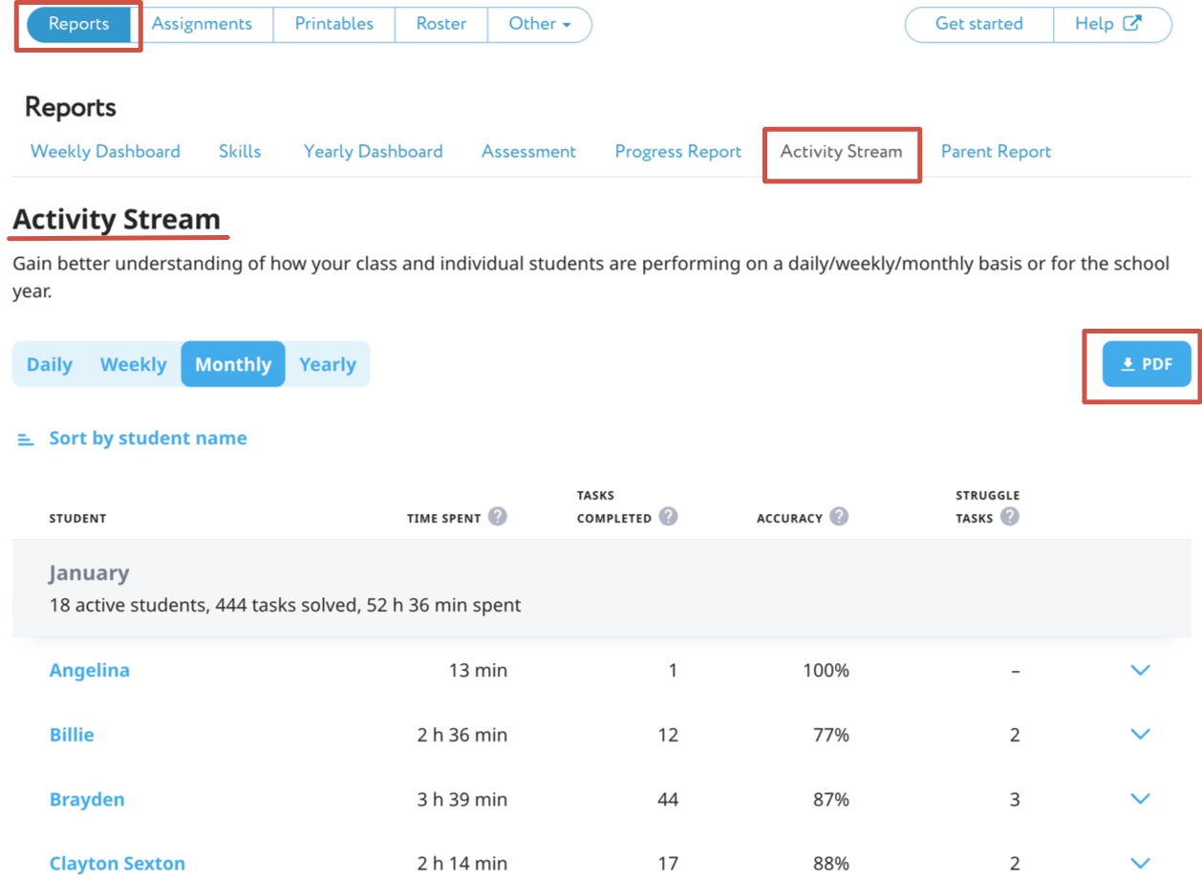1202x881 pixels.
Task: Open the Assignments tab
Action: pyautogui.click(x=202, y=25)
